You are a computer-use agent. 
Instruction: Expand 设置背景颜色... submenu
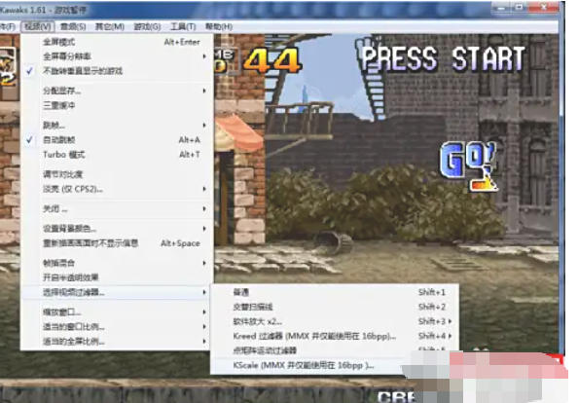pyautogui.click(x=117, y=229)
